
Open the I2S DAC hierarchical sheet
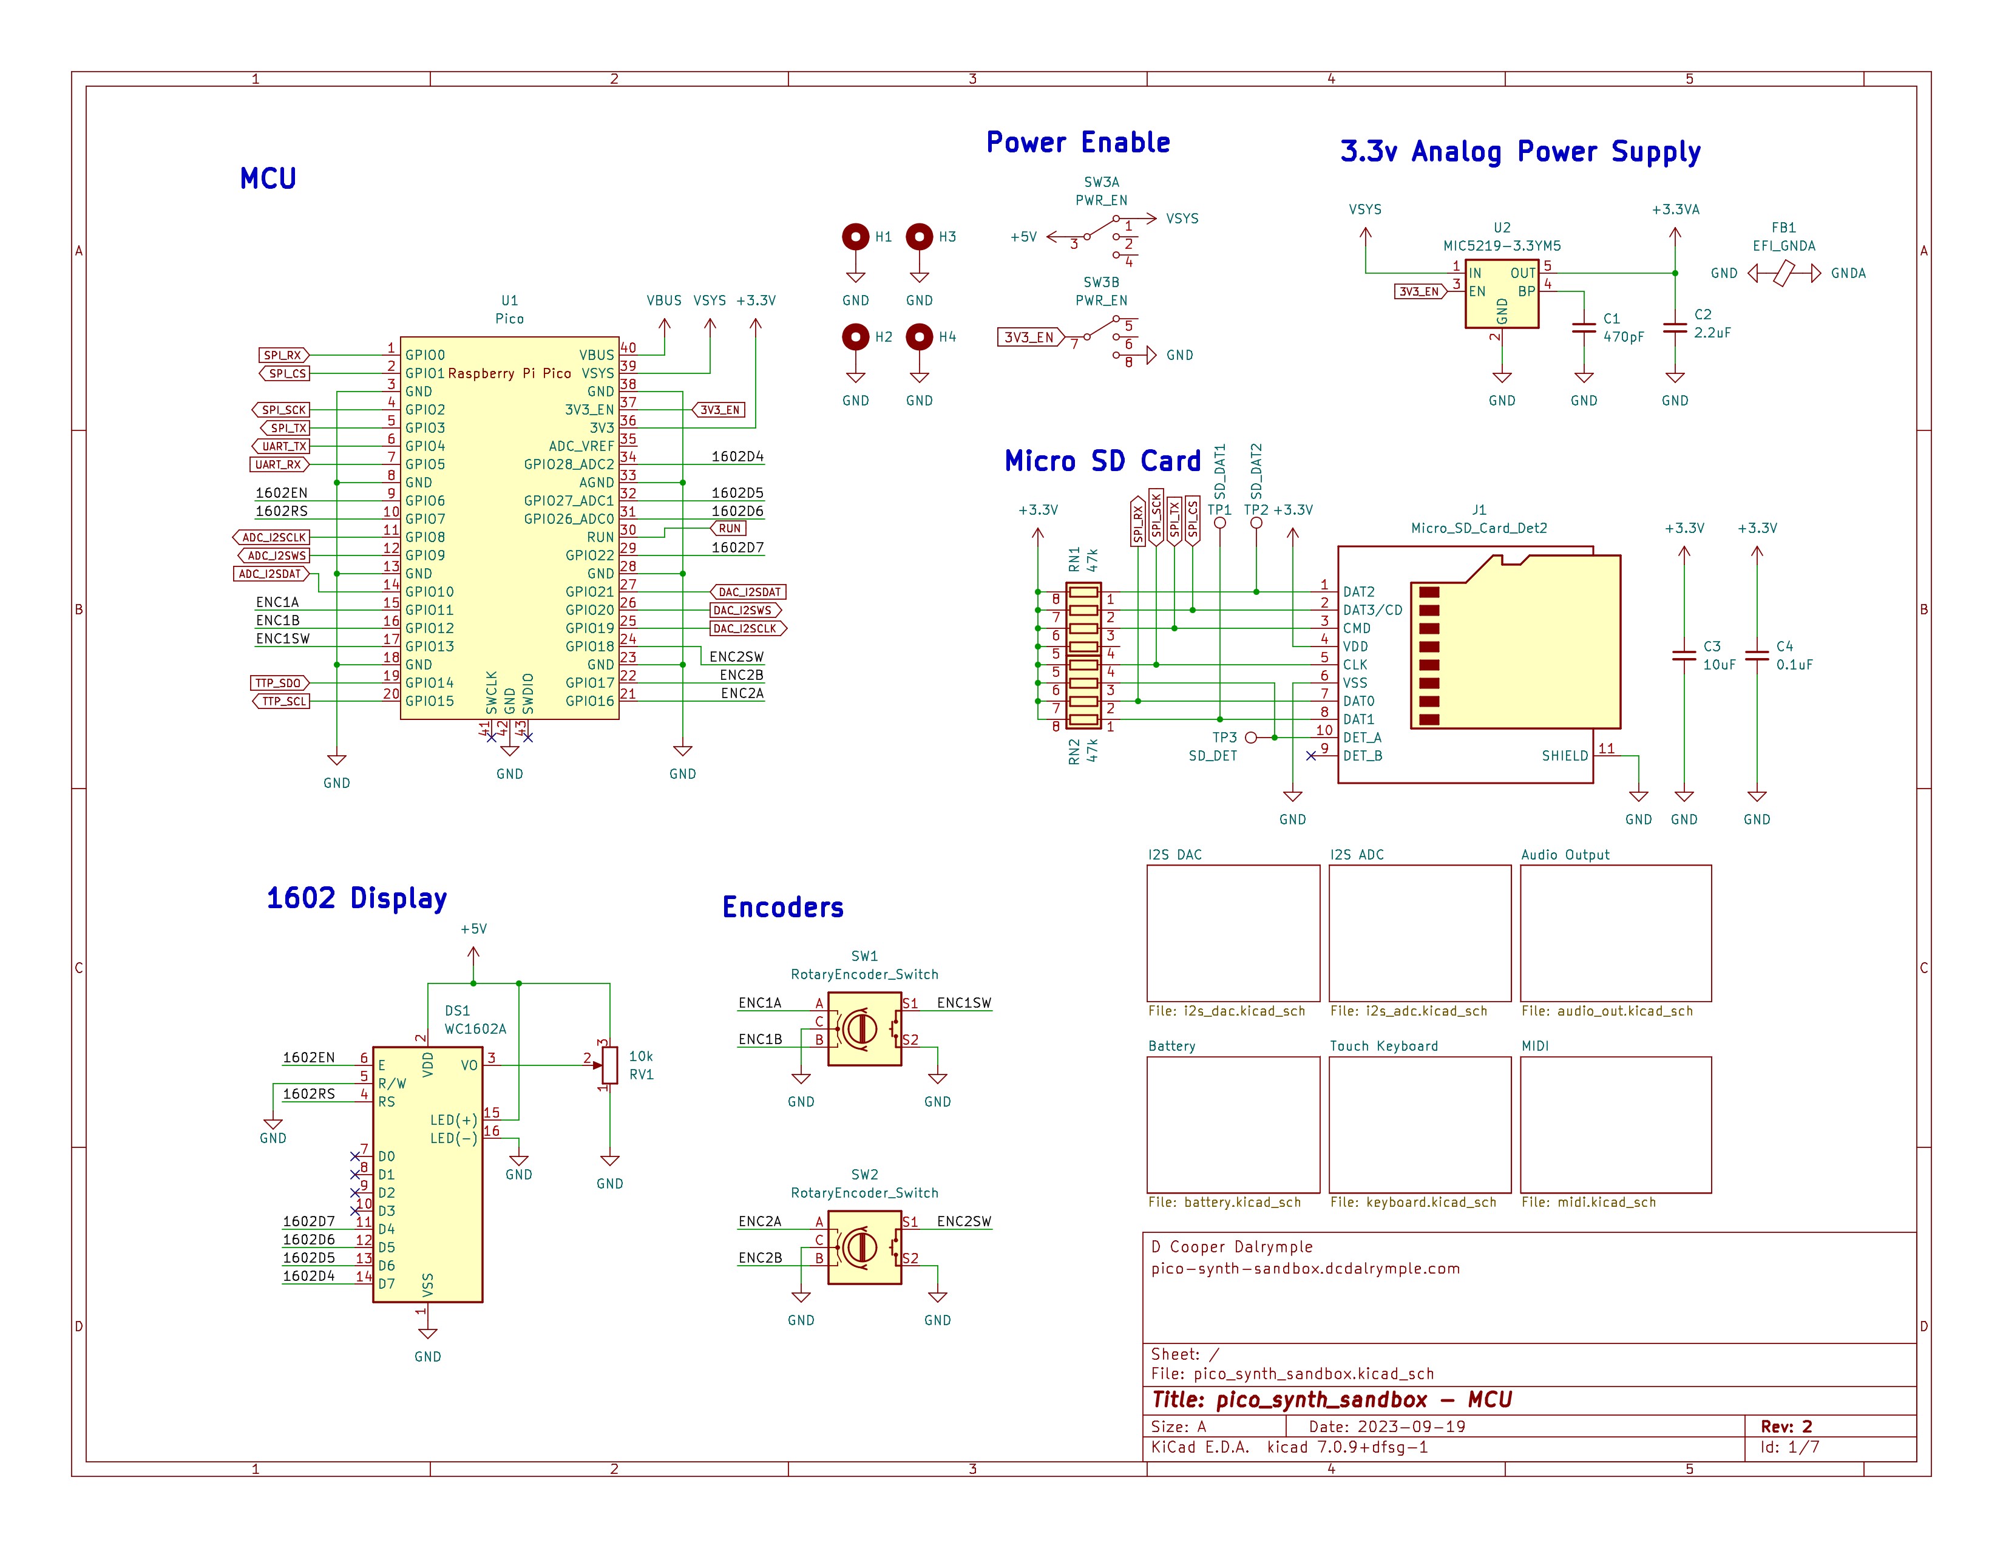[x=1233, y=932]
